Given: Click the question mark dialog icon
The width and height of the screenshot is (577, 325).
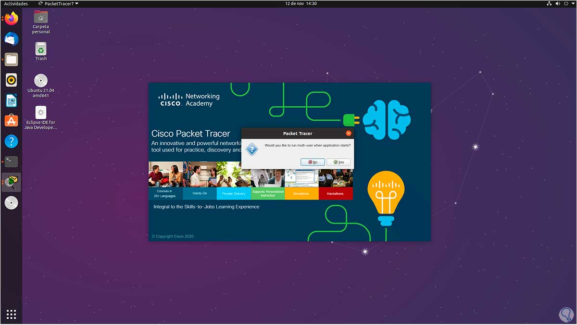Looking at the screenshot, I should coord(252,149).
